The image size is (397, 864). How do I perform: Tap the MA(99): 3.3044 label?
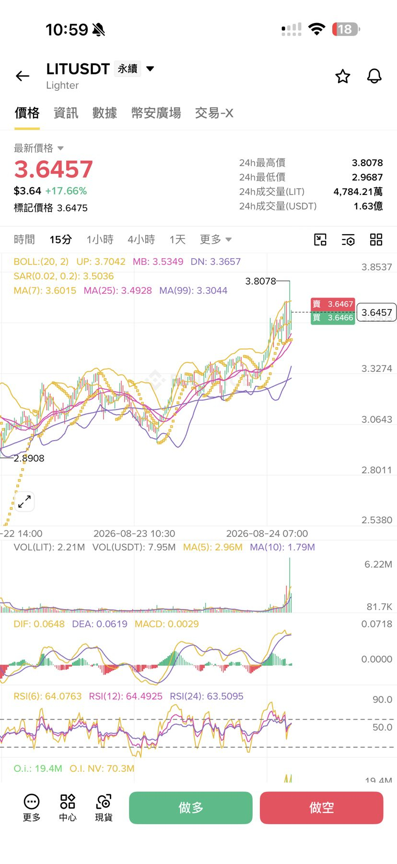coord(193,290)
